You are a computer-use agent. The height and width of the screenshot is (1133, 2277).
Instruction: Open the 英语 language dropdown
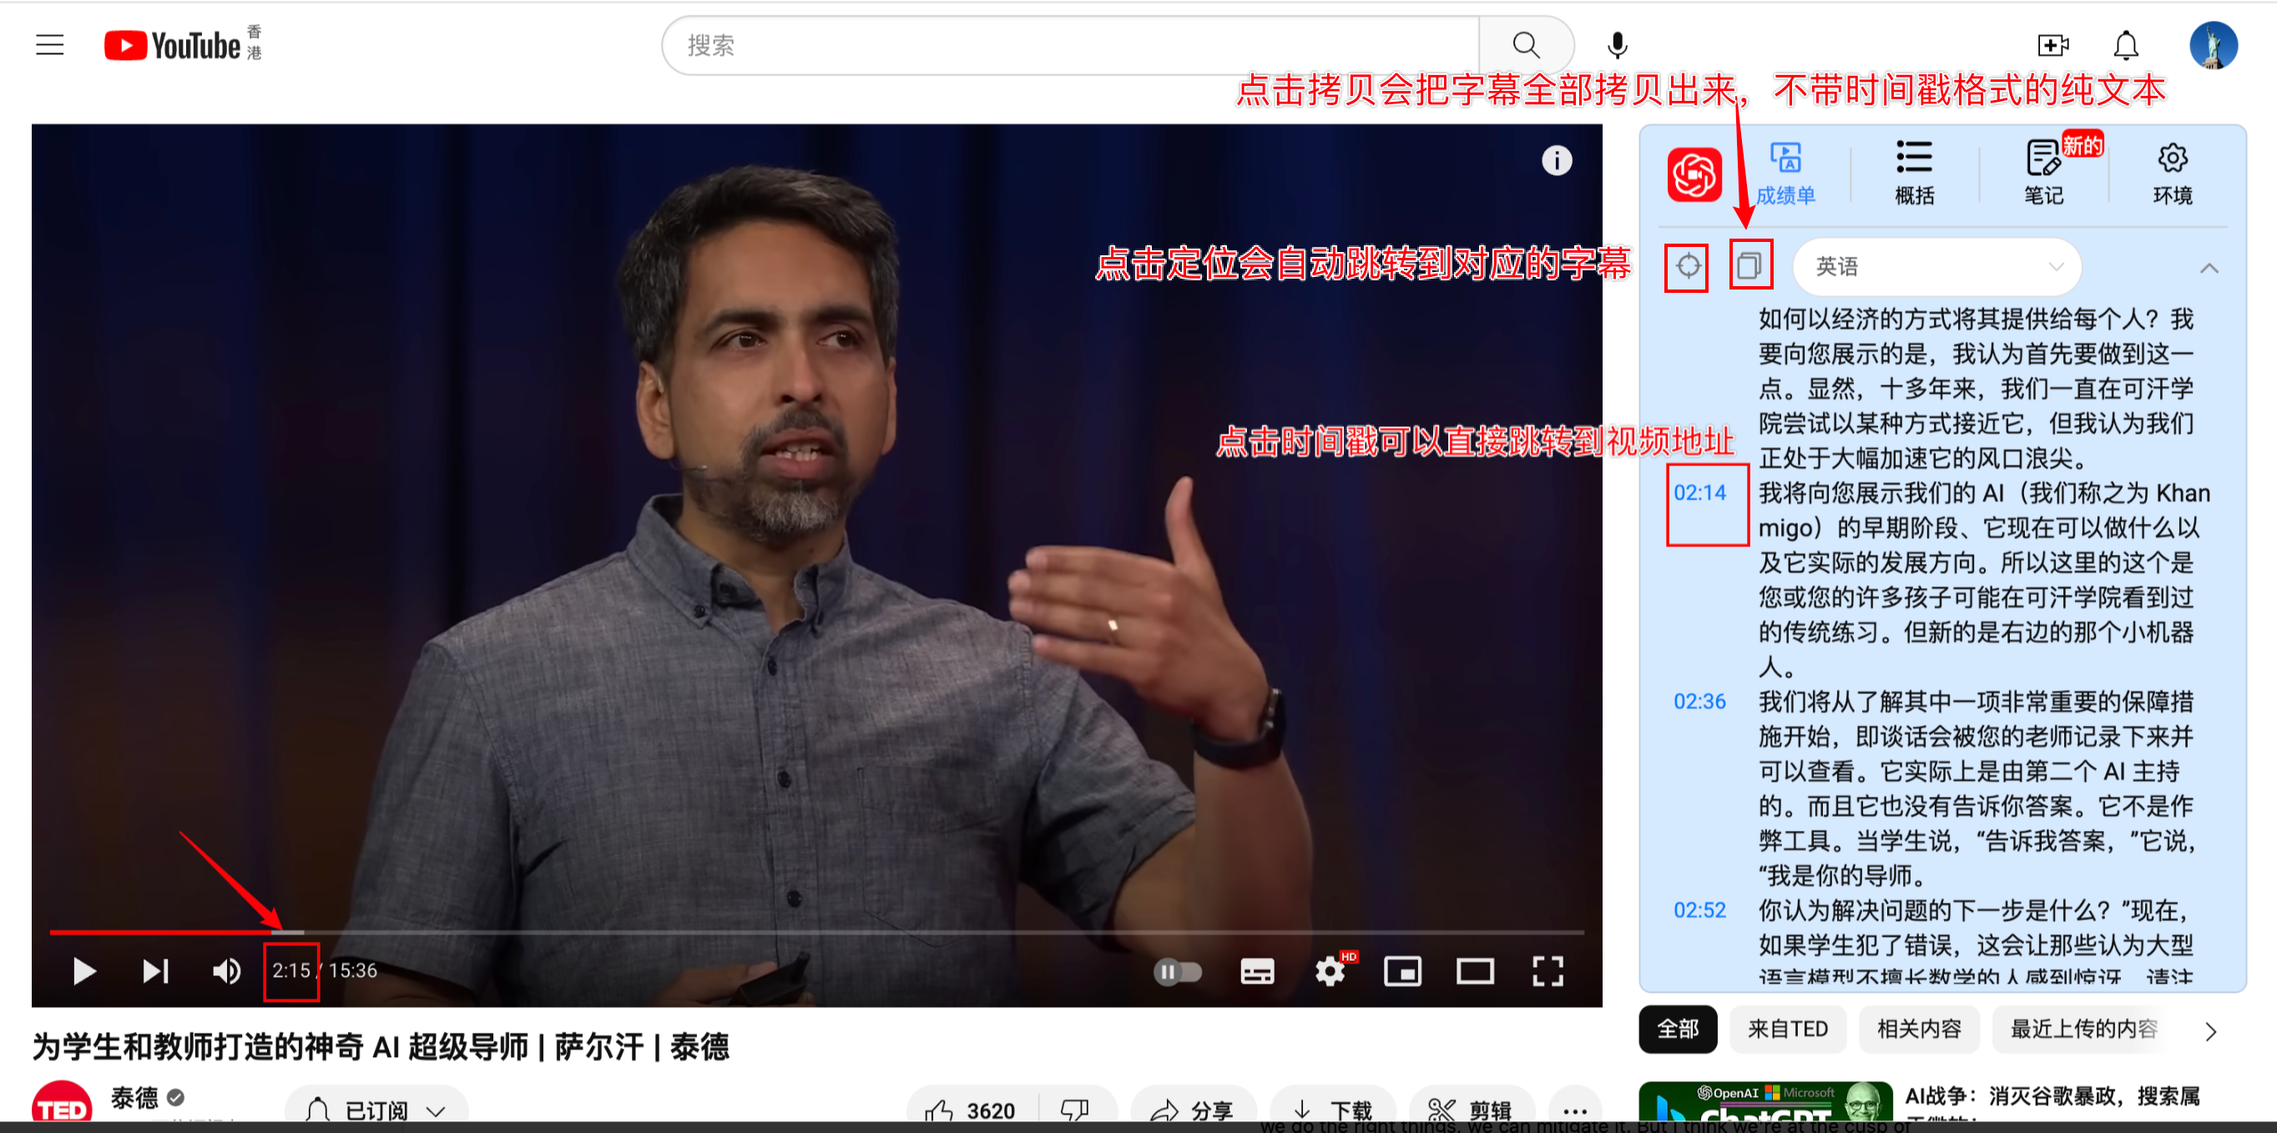point(1936,266)
